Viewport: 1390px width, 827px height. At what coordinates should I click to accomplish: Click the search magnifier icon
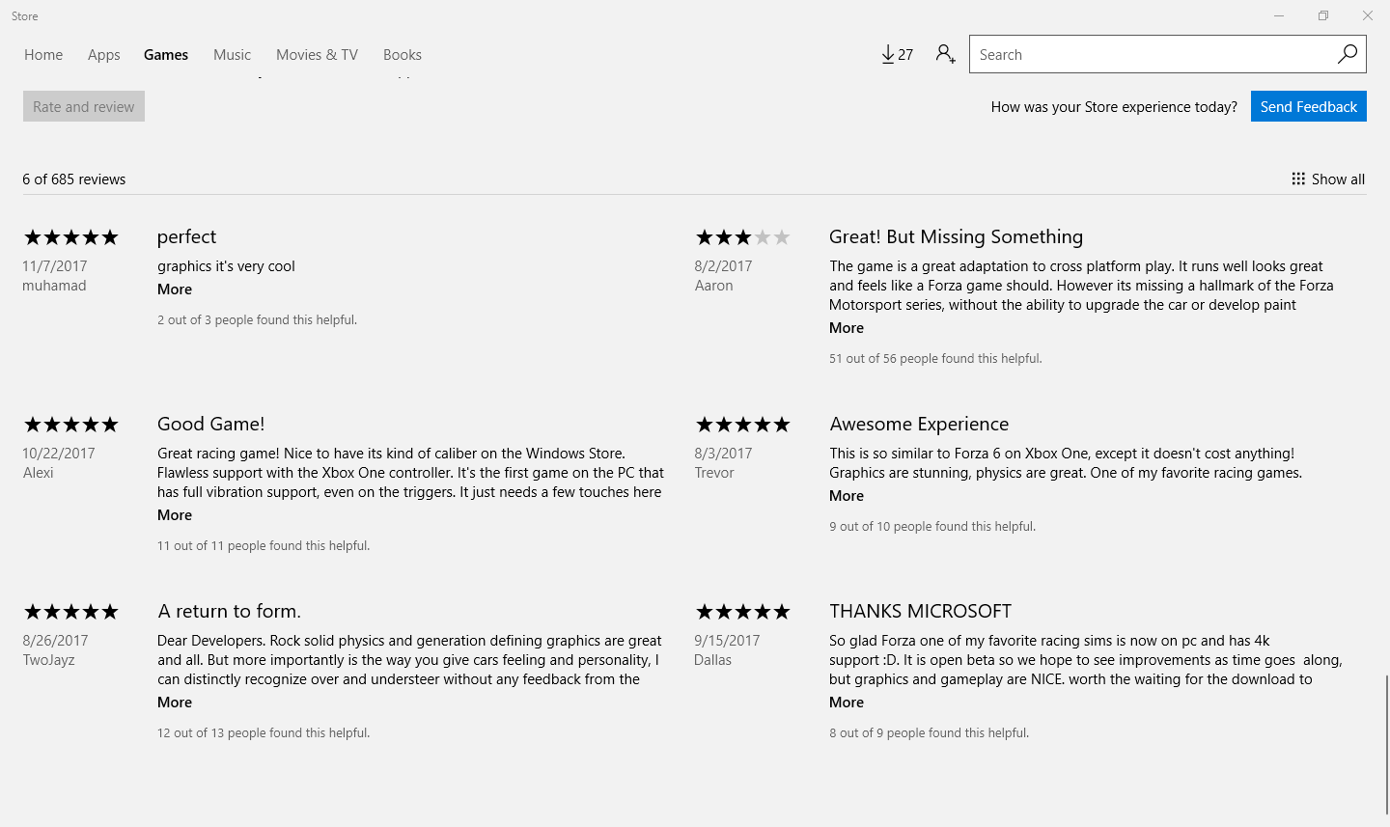point(1348,54)
